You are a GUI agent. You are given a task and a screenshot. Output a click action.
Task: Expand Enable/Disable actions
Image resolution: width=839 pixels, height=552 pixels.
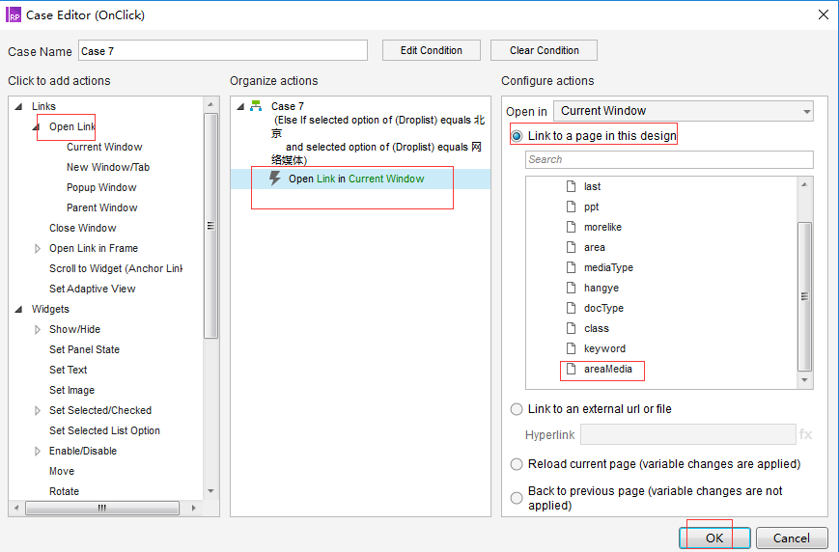click(38, 452)
